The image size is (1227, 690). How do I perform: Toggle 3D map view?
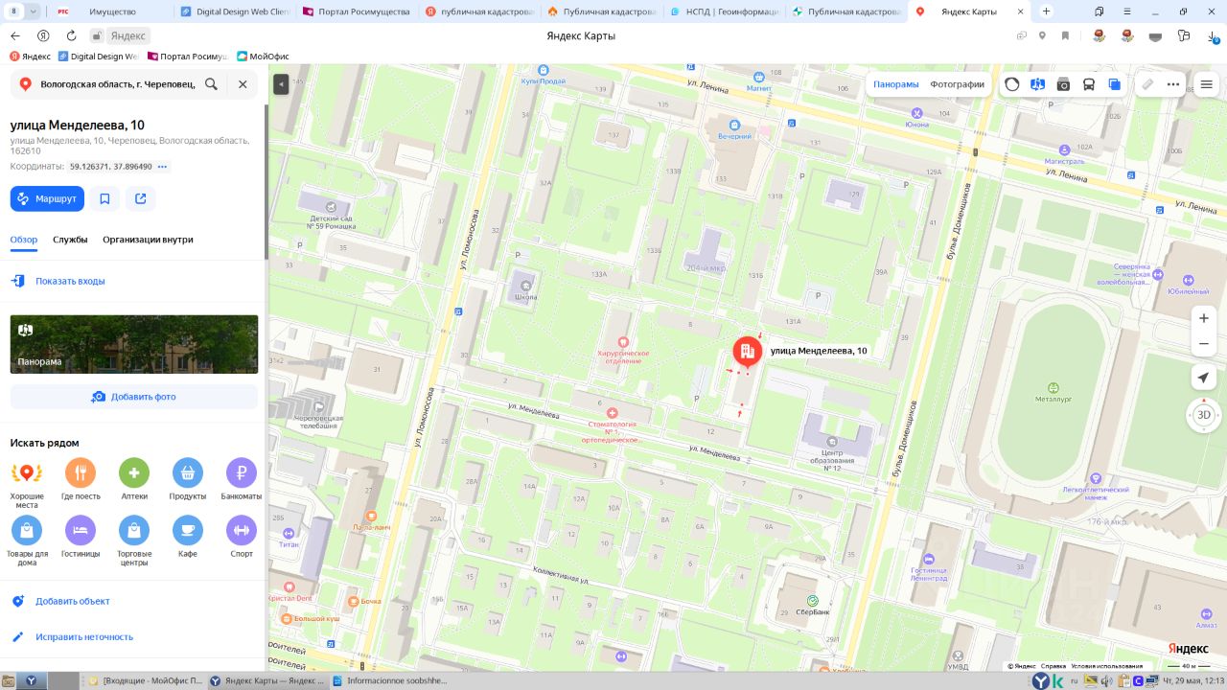click(x=1204, y=415)
